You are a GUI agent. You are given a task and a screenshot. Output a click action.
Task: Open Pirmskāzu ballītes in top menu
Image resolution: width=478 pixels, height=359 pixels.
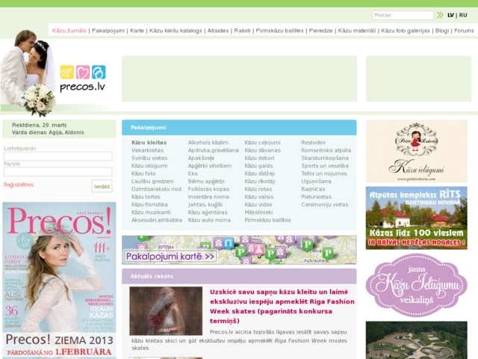point(279,31)
